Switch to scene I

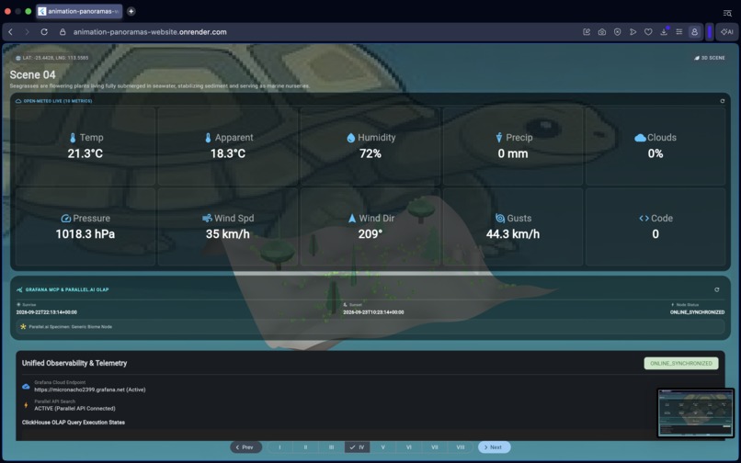coord(279,447)
